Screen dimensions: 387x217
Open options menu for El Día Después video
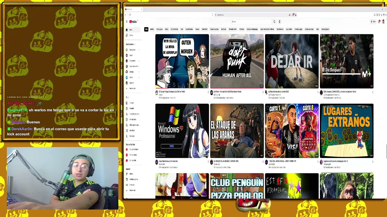coord(372,92)
